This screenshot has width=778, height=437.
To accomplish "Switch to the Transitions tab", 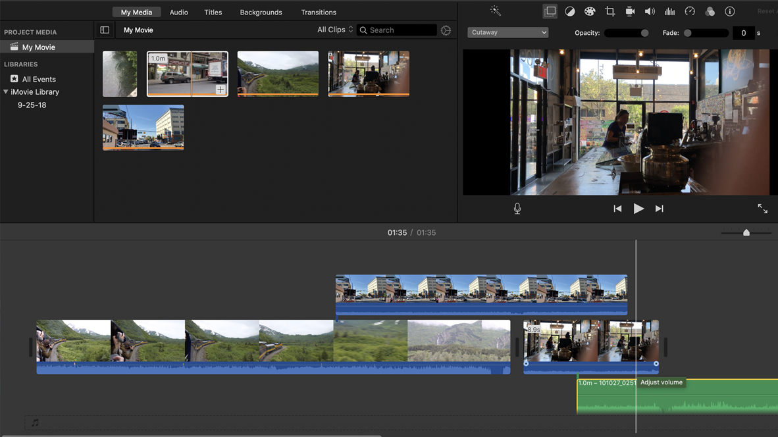I will (x=319, y=13).
